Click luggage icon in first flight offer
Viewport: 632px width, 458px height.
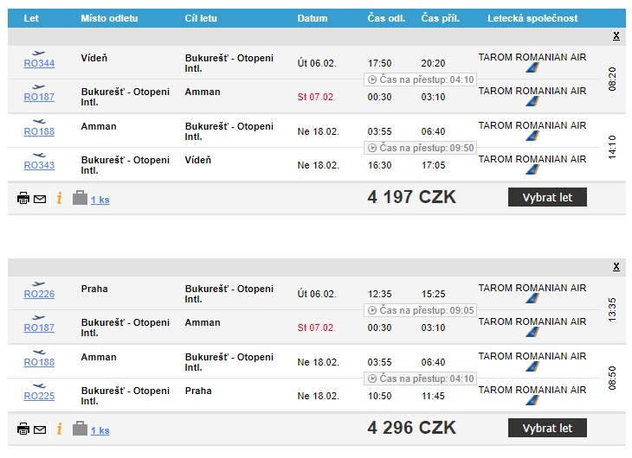[x=80, y=198]
